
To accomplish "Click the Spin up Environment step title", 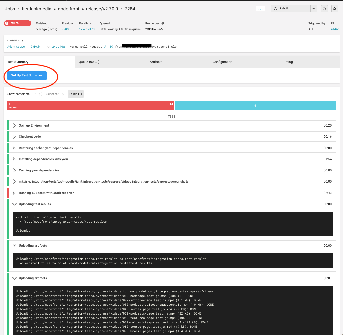I will 34,125.
